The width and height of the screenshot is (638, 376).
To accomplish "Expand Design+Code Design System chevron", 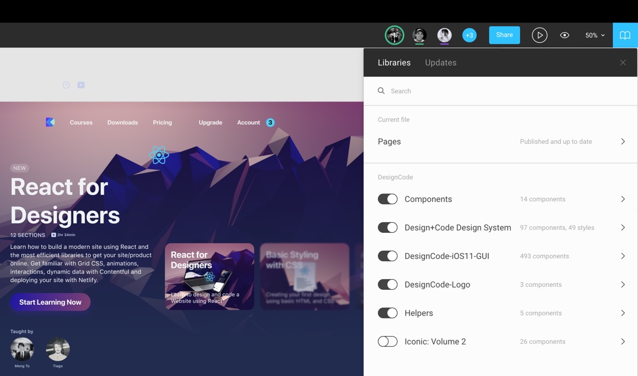I will click(x=623, y=228).
